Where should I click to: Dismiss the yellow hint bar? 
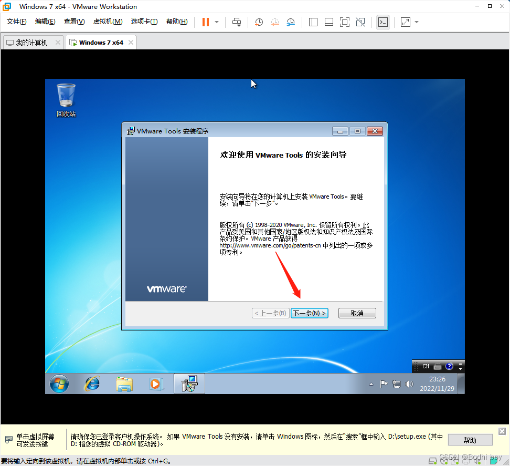pos(502,431)
